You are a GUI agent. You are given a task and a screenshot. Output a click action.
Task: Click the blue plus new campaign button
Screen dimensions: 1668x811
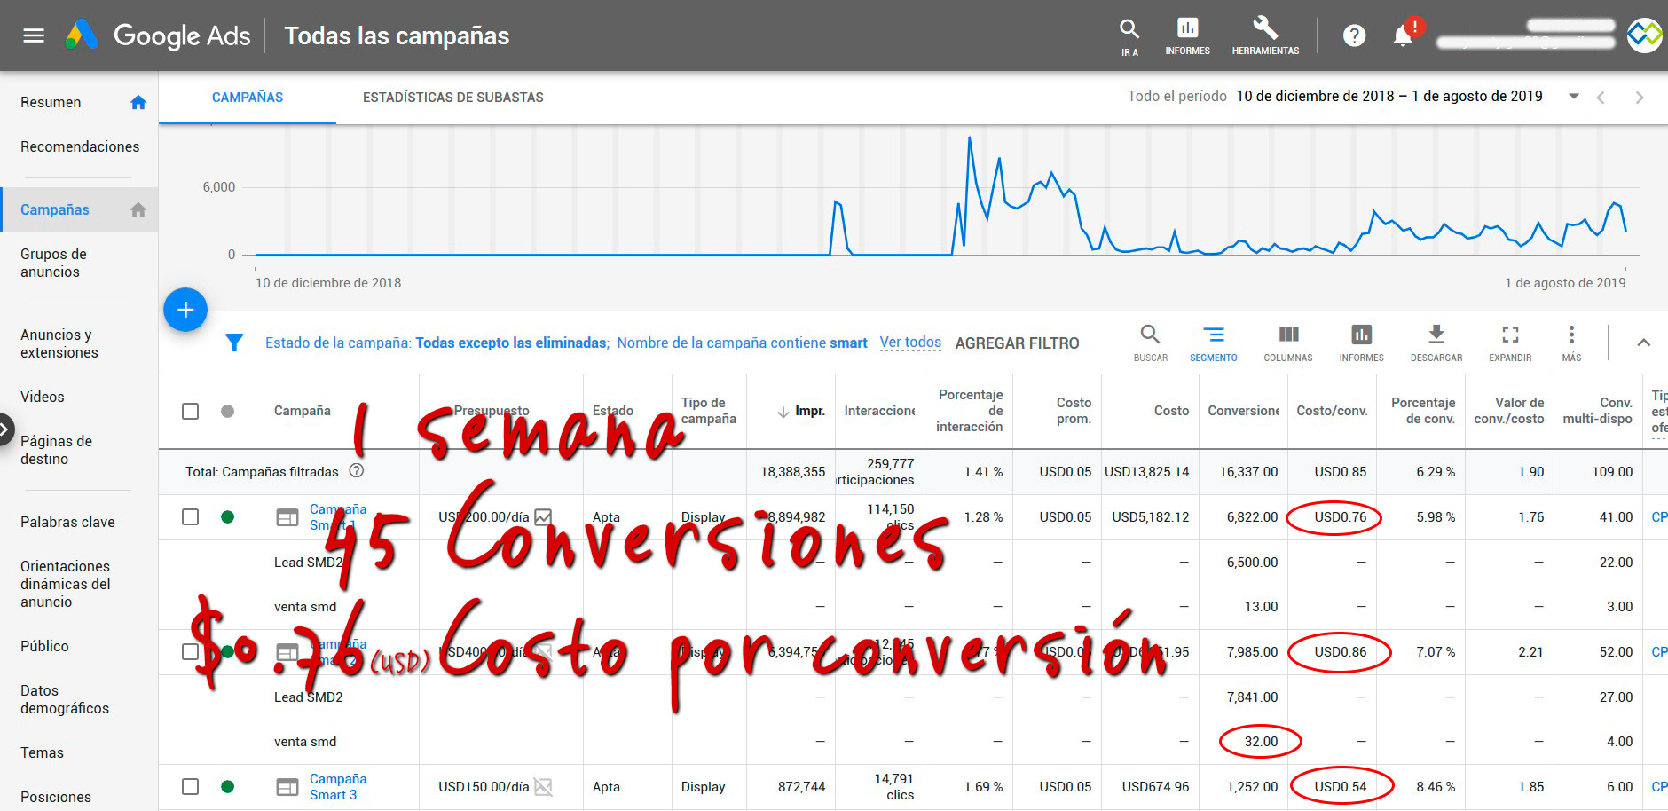(185, 310)
